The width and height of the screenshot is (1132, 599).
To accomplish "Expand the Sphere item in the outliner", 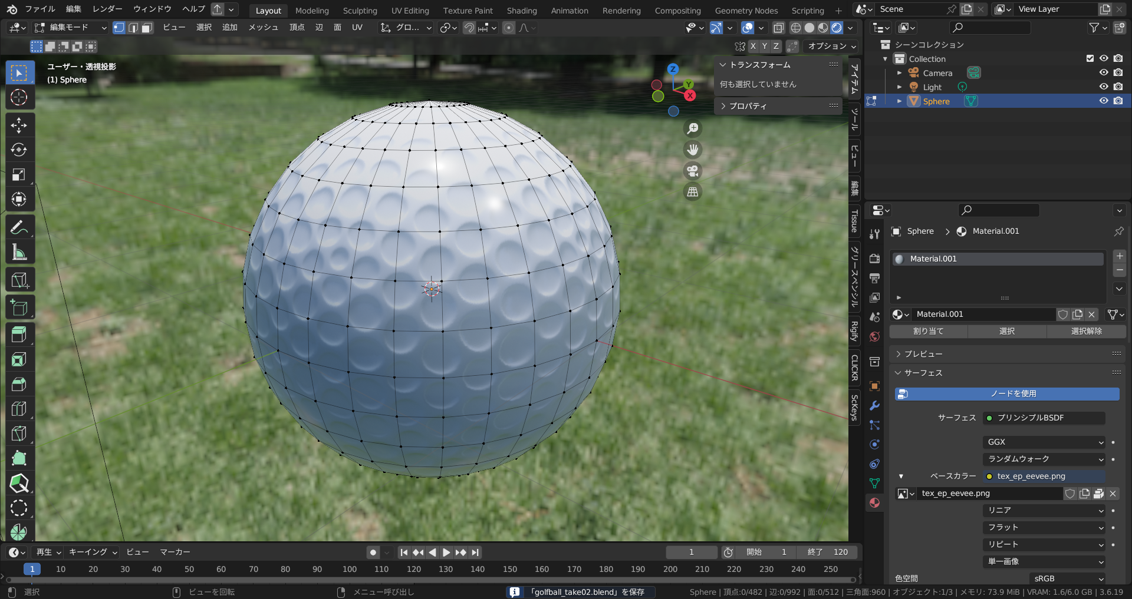I will pos(899,101).
